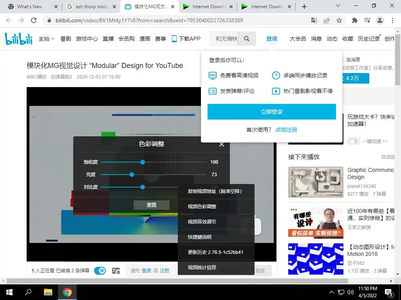Close the 色彩调整 panel with X
Screen dimensions: 401x300
(x=222, y=145)
